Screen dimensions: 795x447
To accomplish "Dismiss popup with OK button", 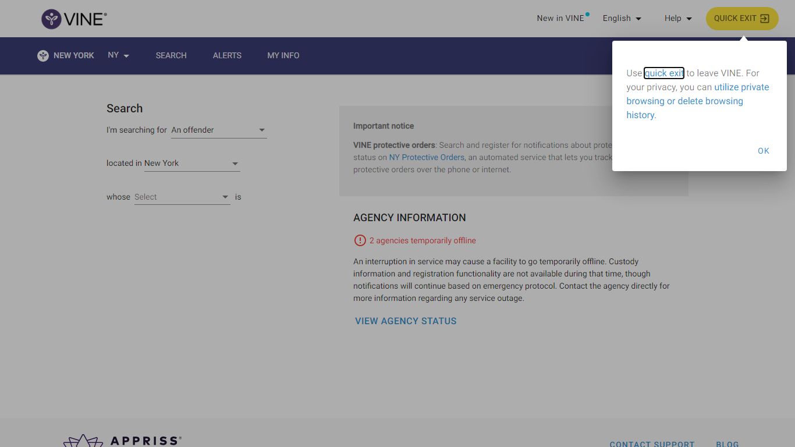I will (764, 151).
